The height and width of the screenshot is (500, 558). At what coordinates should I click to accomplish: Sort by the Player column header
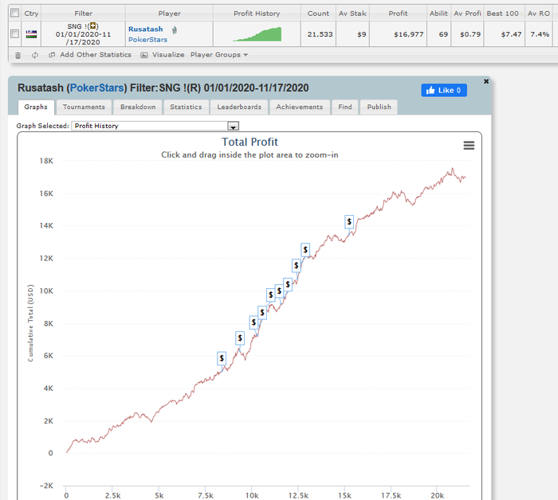point(169,14)
